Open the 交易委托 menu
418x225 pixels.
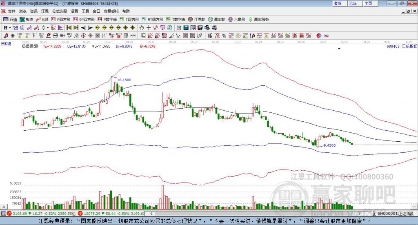click(111, 11)
